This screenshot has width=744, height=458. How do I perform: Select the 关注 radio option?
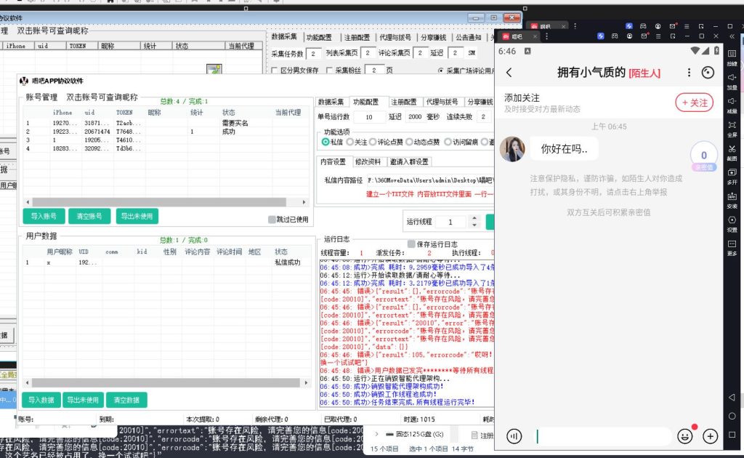[x=350, y=142]
